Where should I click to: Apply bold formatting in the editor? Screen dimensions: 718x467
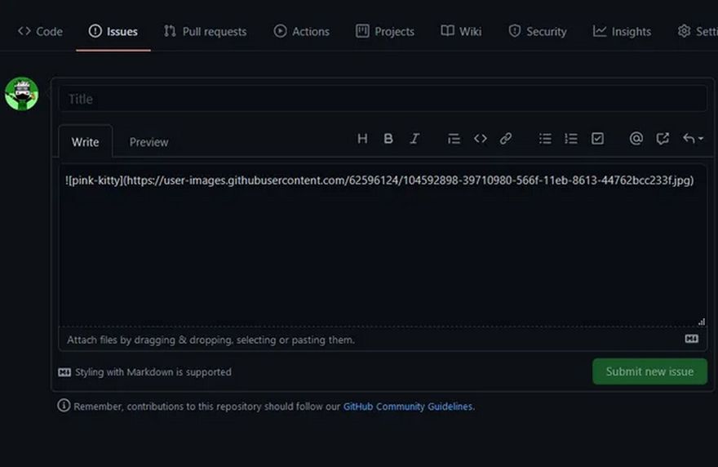(388, 139)
